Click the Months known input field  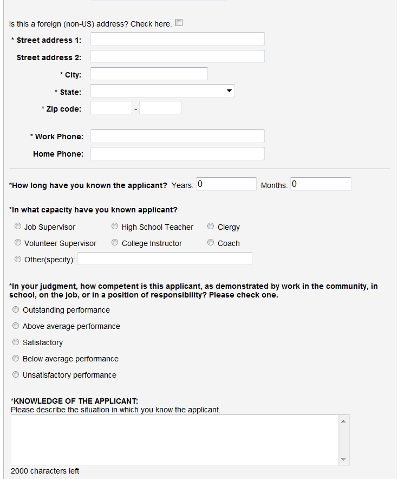[321, 184]
